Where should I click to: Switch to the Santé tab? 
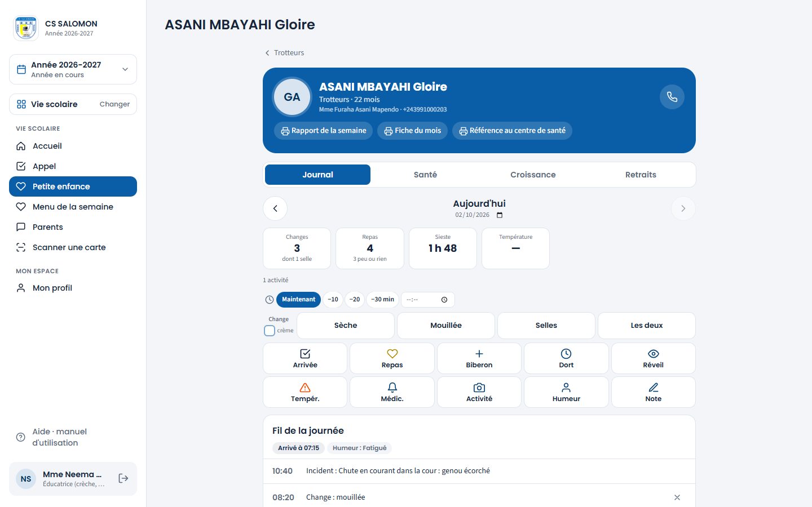point(425,175)
